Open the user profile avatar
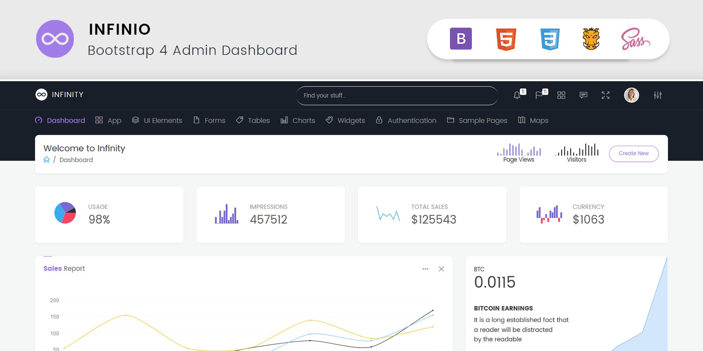The height and width of the screenshot is (351, 703). tap(631, 95)
